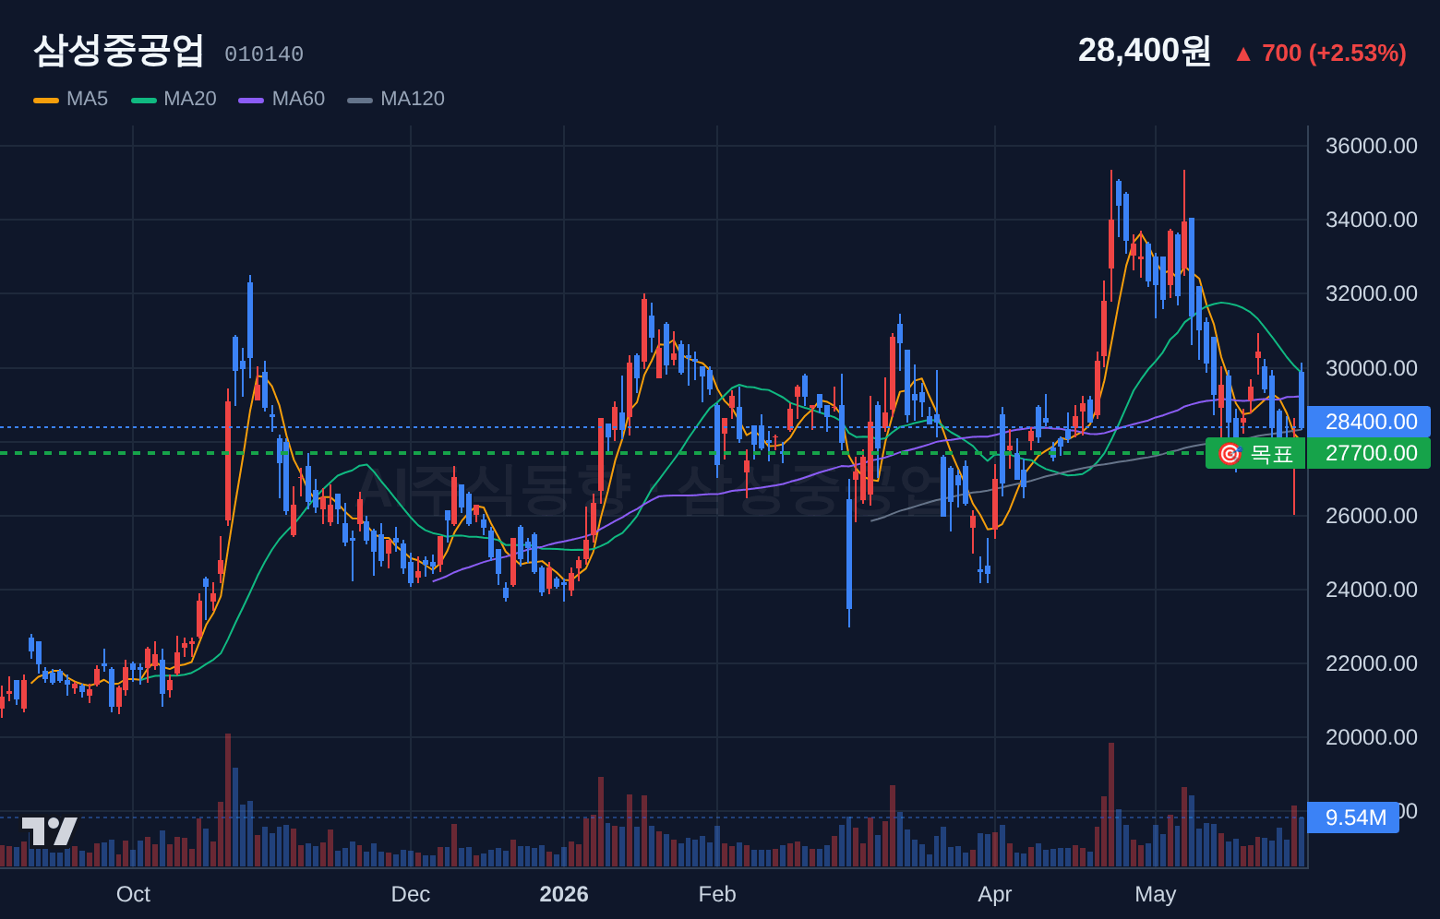Click the green 목표 target label
Viewport: 1440px width, 919px height.
1255,453
